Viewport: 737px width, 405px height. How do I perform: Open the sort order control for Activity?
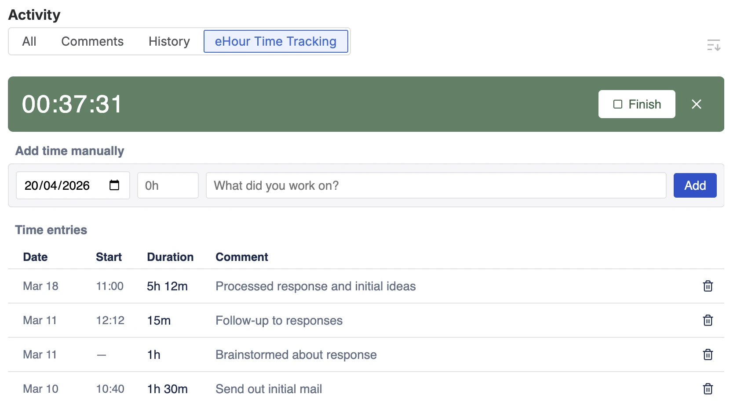pyautogui.click(x=714, y=44)
